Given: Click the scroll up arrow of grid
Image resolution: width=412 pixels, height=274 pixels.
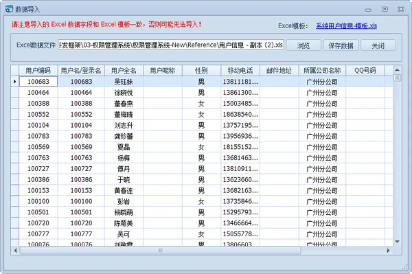Looking at the screenshot, I should point(397,70).
